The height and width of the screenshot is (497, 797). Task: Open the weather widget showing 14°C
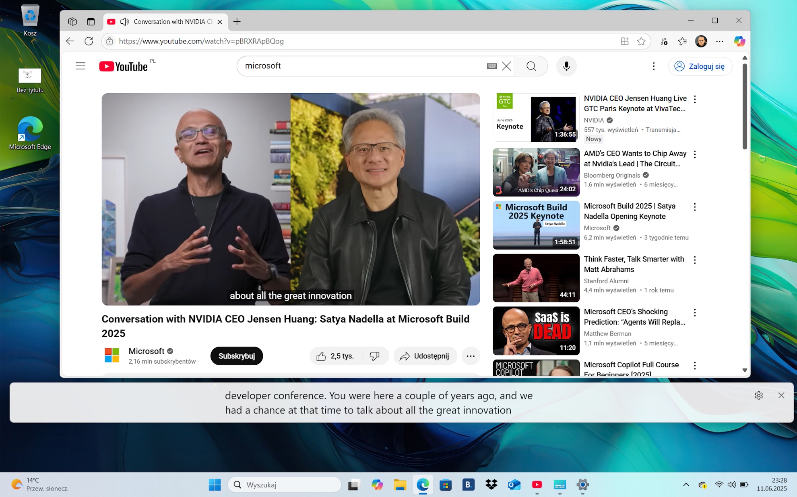[39, 485]
